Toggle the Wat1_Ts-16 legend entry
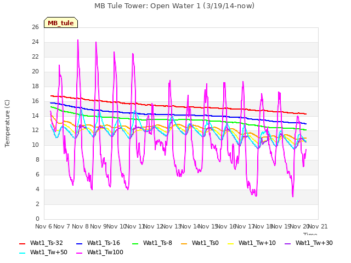351x263 pixels. click(x=98, y=243)
